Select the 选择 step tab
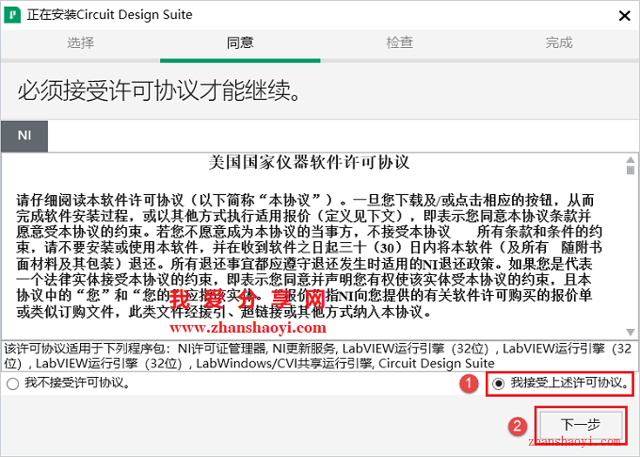Image resolution: width=640 pixels, height=457 pixels. click(x=80, y=42)
